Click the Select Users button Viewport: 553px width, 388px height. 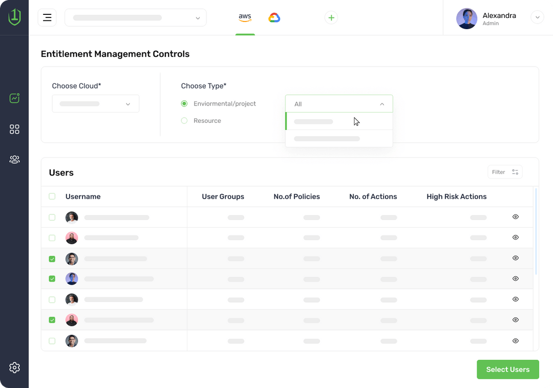[x=507, y=370]
